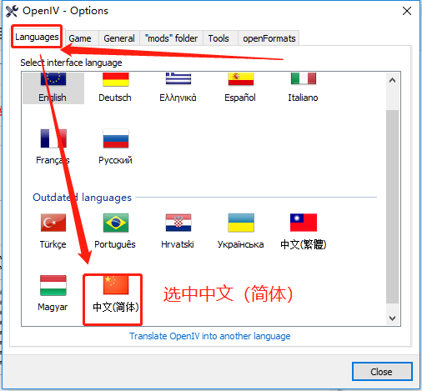Choose the Magyar Hungarian flag
This screenshot has height=391, width=422.
[x=53, y=285]
